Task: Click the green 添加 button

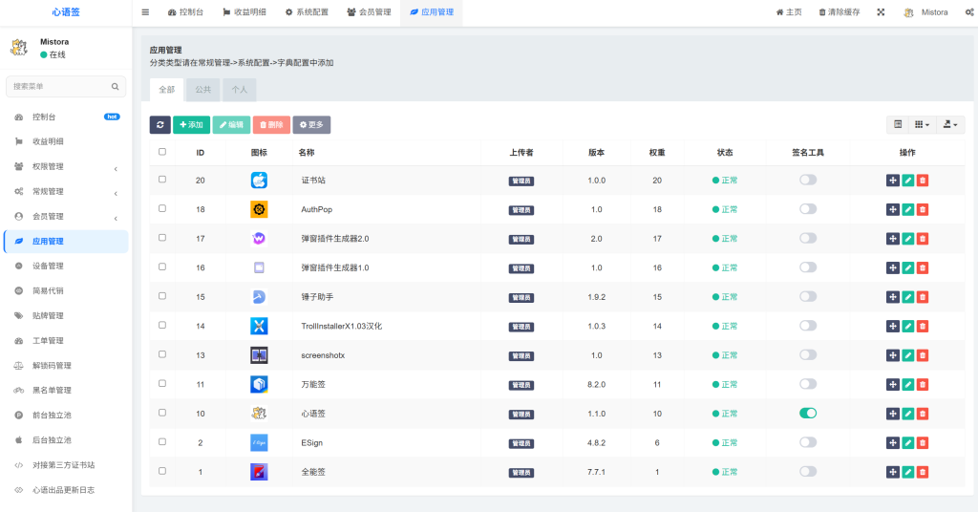Action: [191, 125]
